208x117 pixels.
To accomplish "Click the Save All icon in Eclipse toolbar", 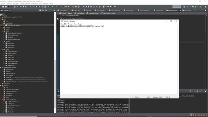I will pyautogui.click(x=6, y=6).
